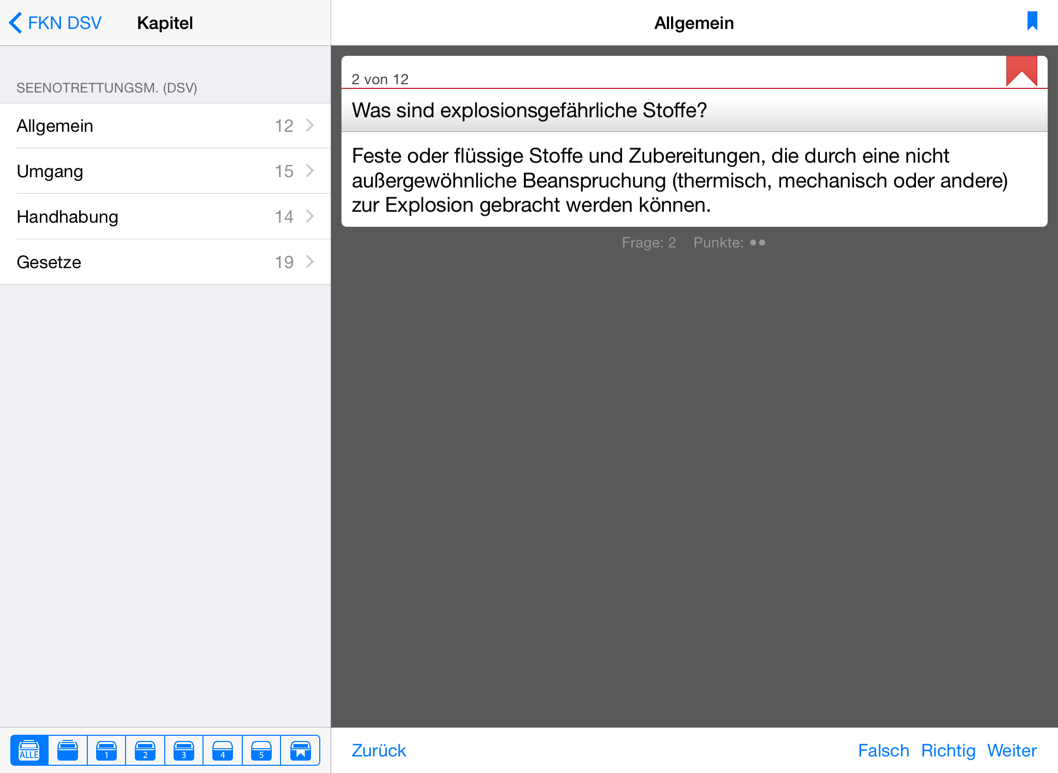Screen dimensions: 1058x773
Task: Toggle the red bookmark ribbon on card
Action: click(1021, 71)
